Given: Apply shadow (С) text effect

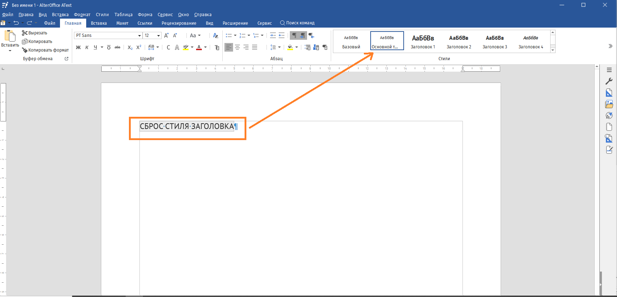Looking at the screenshot, I should coord(168,47).
